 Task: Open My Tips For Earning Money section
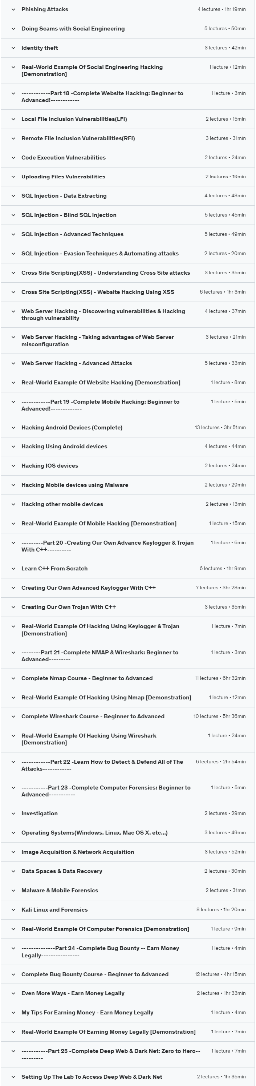87,1013
